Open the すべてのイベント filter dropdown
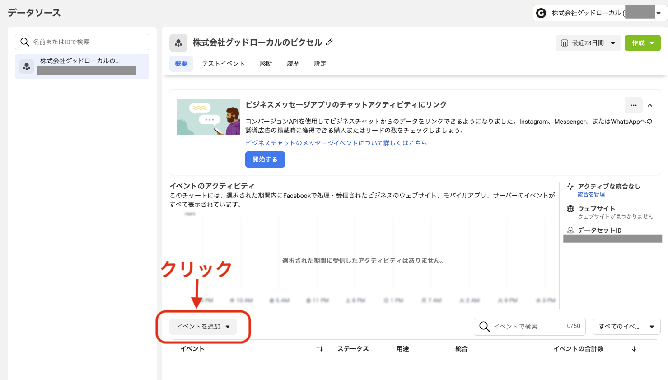 pyautogui.click(x=626, y=326)
